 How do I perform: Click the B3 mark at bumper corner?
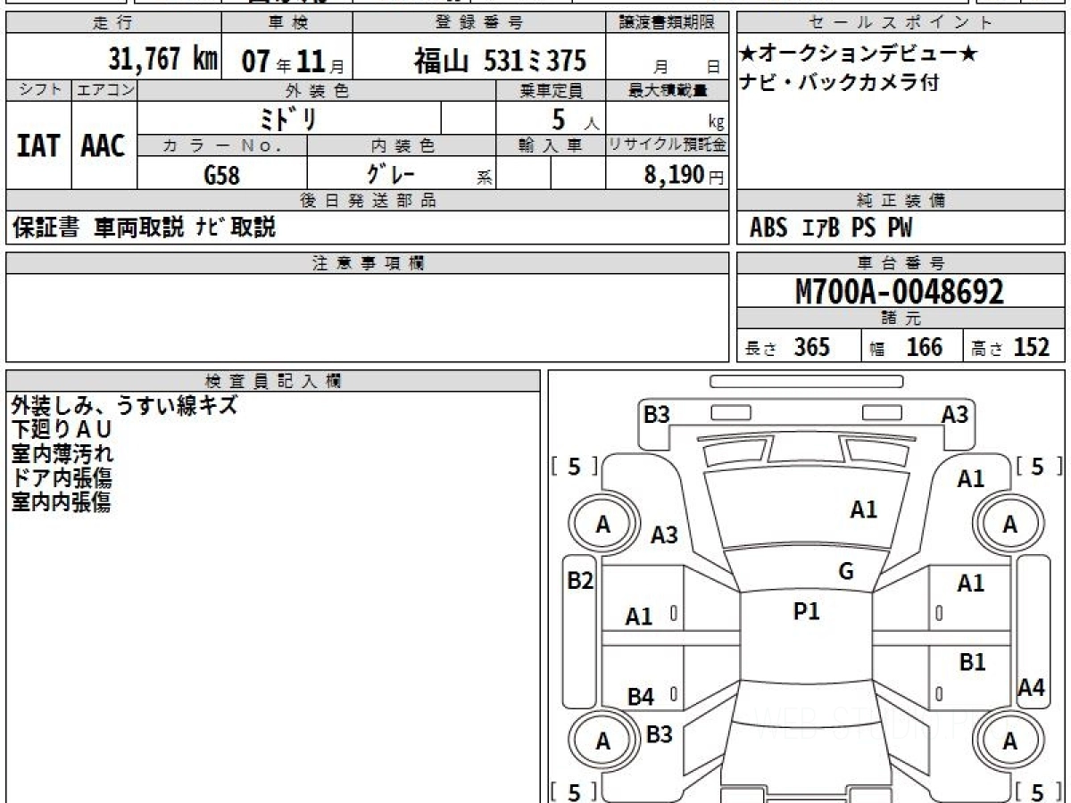657,414
